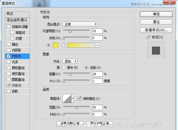This screenshot has height=130, width=178.
Task: Enable the 斜面和浮雕 checkbox
Action: point(8,27)
